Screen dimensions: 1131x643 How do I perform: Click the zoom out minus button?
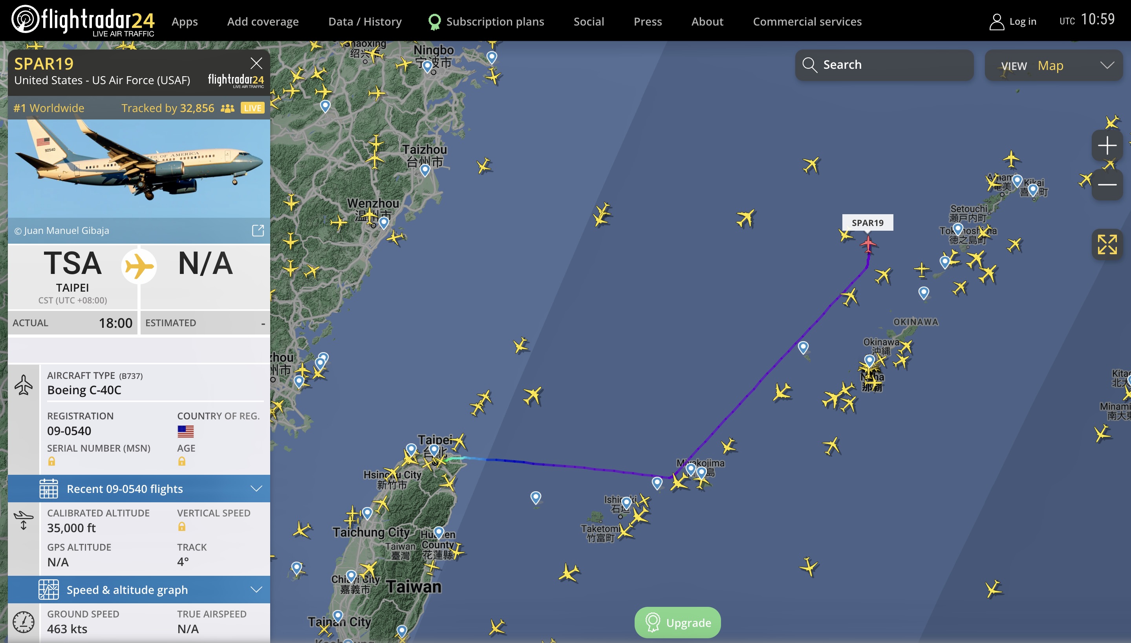pyautogui.click(x=1107, y=185)
